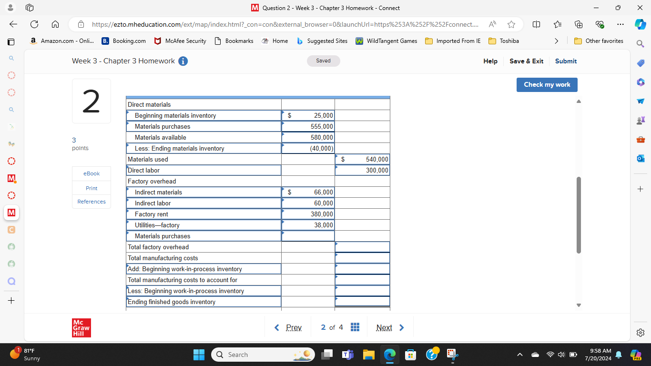Open the References panel

(x=92, y=202)
